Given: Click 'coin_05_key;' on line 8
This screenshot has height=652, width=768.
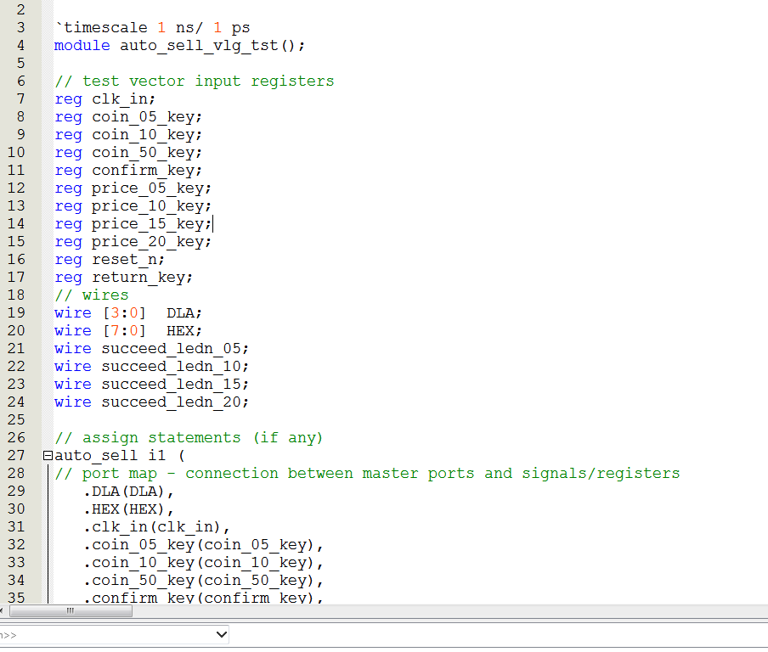Looking at the screenshot, I should (147, 117).
